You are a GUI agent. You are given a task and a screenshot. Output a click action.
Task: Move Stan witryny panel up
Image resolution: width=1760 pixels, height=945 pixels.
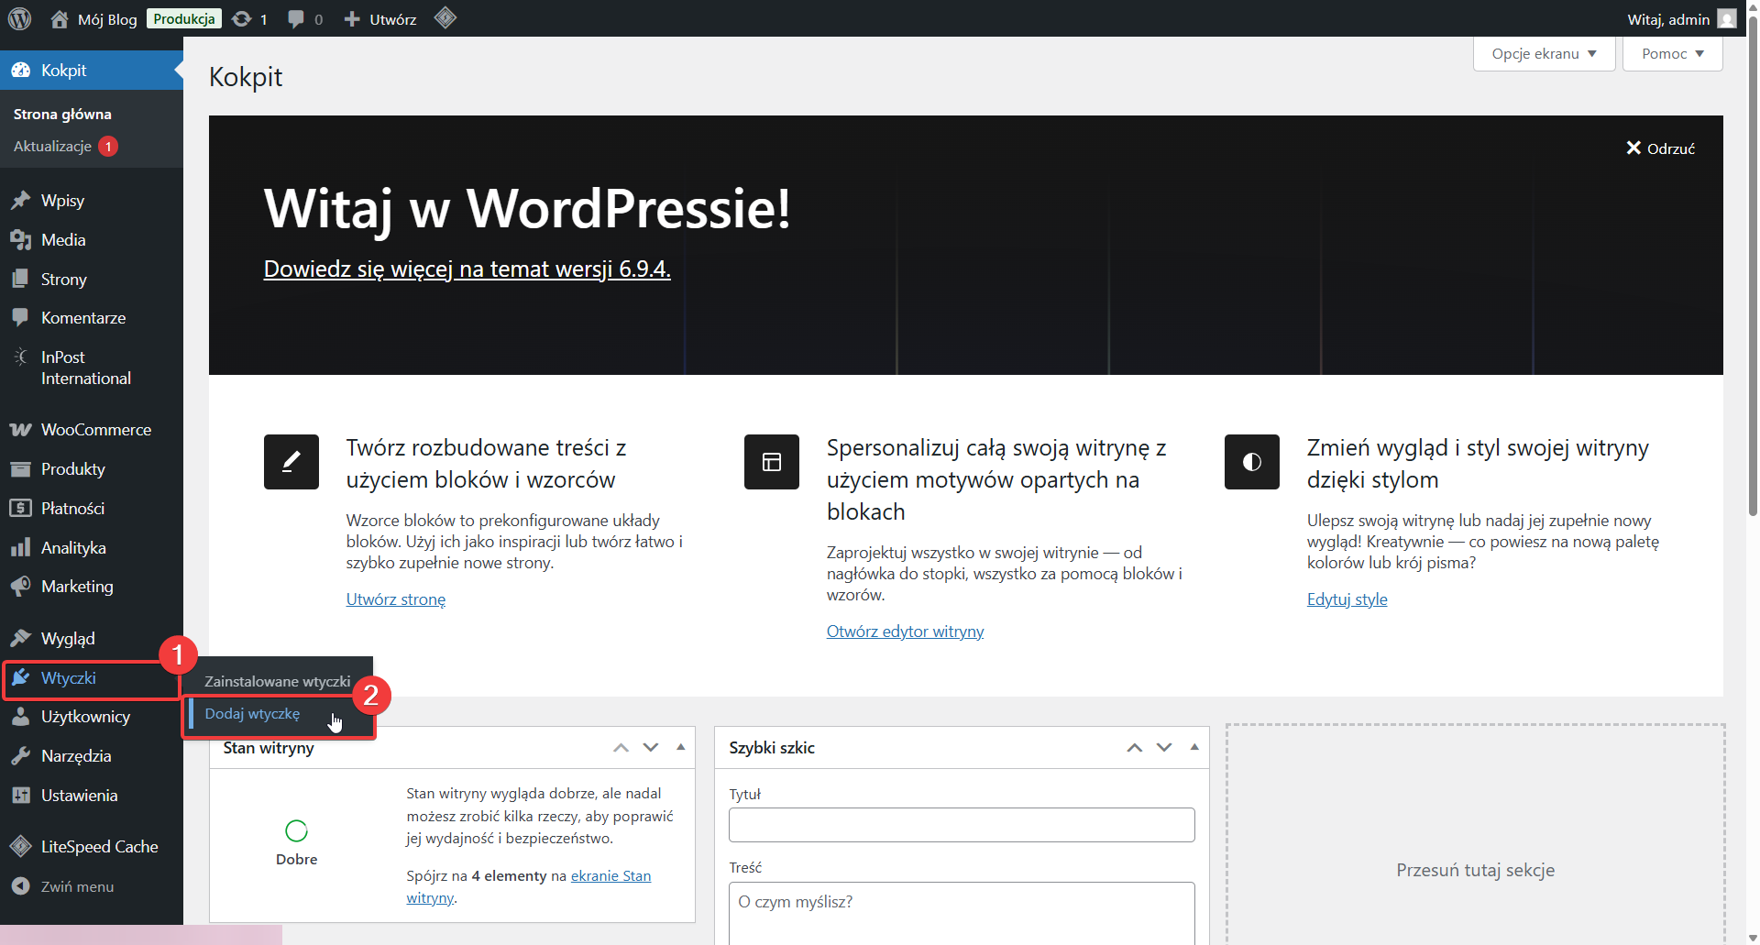[621, 748]
